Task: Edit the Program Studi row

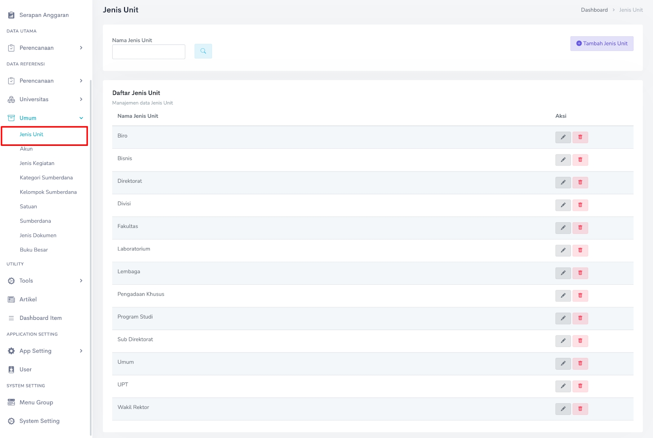Action: (x=563, y=318)
